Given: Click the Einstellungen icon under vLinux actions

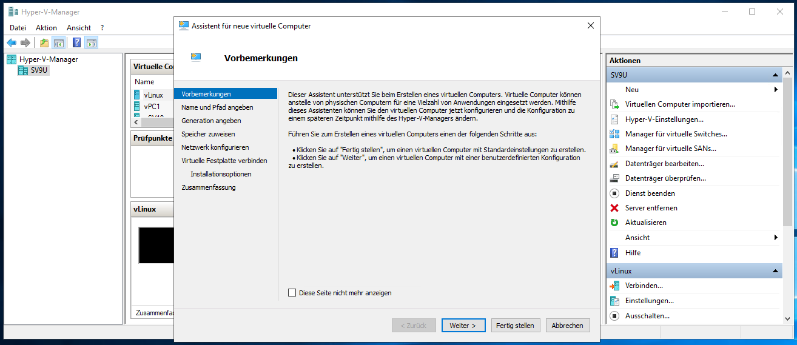Looking at the screenshot, I should pyautogui.click(x=614, y=301).
